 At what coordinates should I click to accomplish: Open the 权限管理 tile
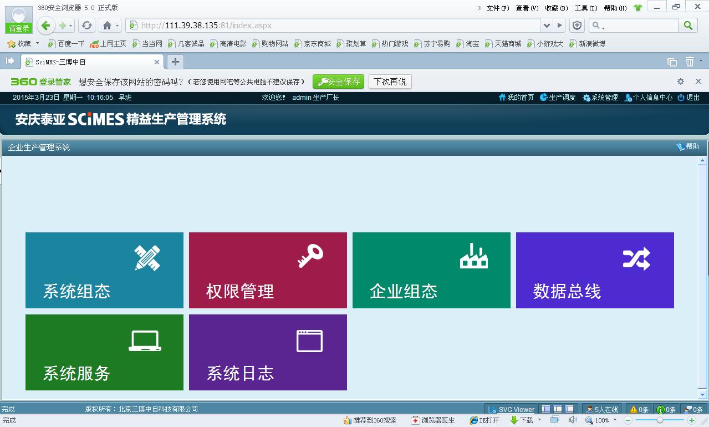coord(268,270)
